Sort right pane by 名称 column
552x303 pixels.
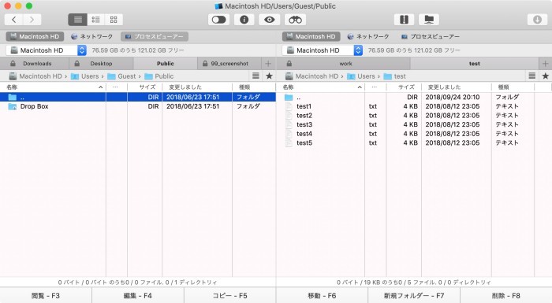click(x=320, y=87)
